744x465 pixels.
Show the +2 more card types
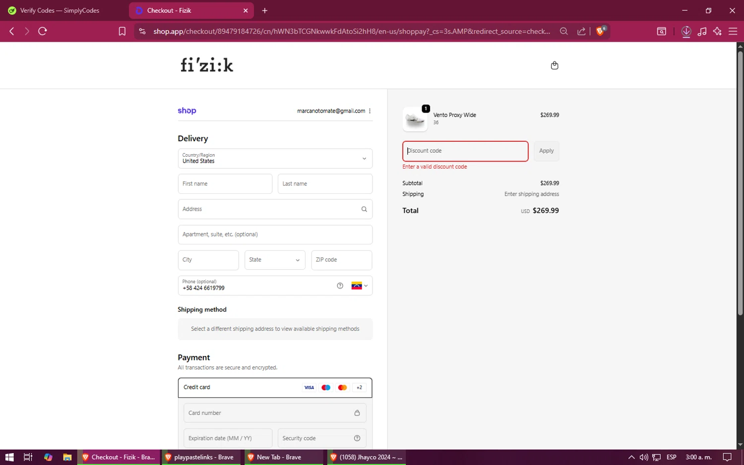pyautogui.click(x=359, y=388)
